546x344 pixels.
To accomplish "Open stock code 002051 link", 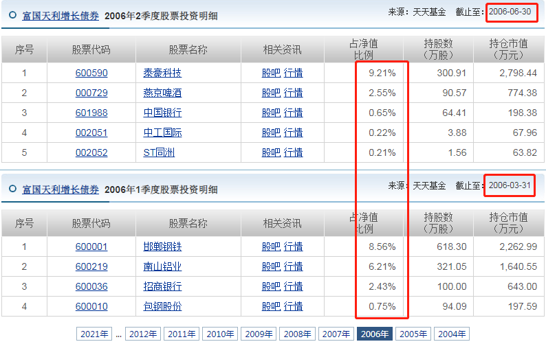I will pyautogui.click(x=91, y=133).
